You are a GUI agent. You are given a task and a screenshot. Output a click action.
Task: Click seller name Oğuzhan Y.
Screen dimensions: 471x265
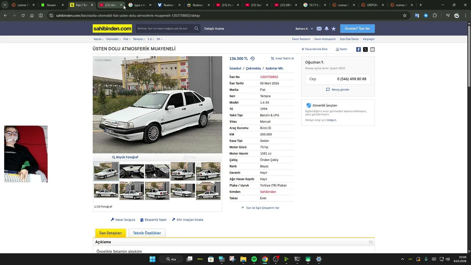pos(315,62)
